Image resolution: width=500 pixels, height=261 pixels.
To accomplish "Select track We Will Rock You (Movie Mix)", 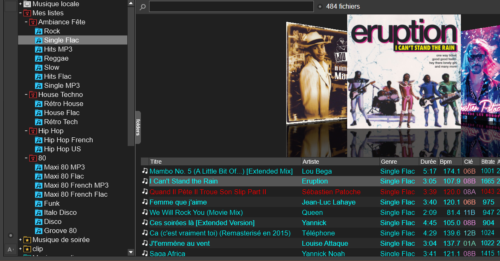I will (196, 212).
